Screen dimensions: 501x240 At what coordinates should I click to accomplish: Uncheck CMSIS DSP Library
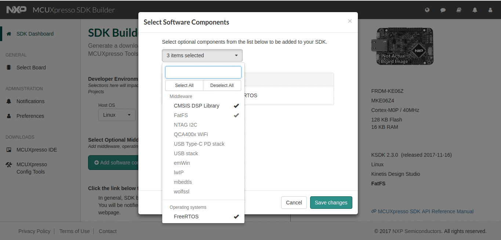tap(203, 106)
